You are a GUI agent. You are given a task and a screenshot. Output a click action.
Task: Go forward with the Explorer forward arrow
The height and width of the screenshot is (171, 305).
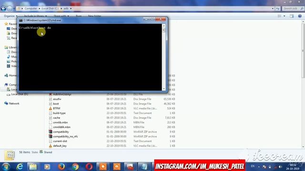10,9
